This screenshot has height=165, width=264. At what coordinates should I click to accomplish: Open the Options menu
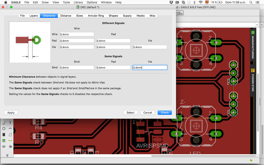pyautogui.click(x=92, y=2)
